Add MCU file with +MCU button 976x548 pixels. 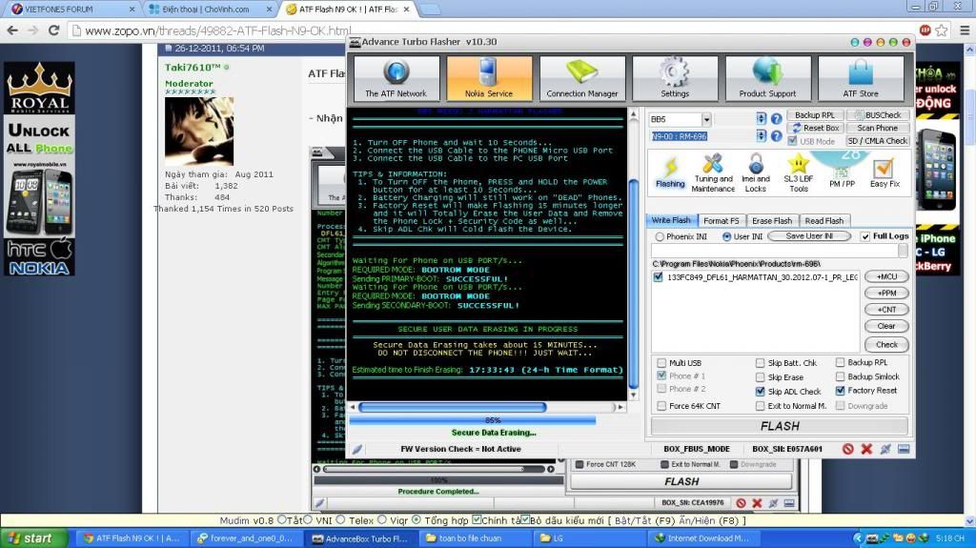(x=886, y=277)
